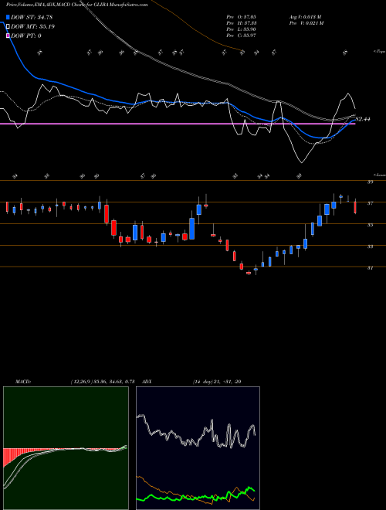386x510 pixels.
Task: Click the Lows marker label at right edge
Action: 379,175
